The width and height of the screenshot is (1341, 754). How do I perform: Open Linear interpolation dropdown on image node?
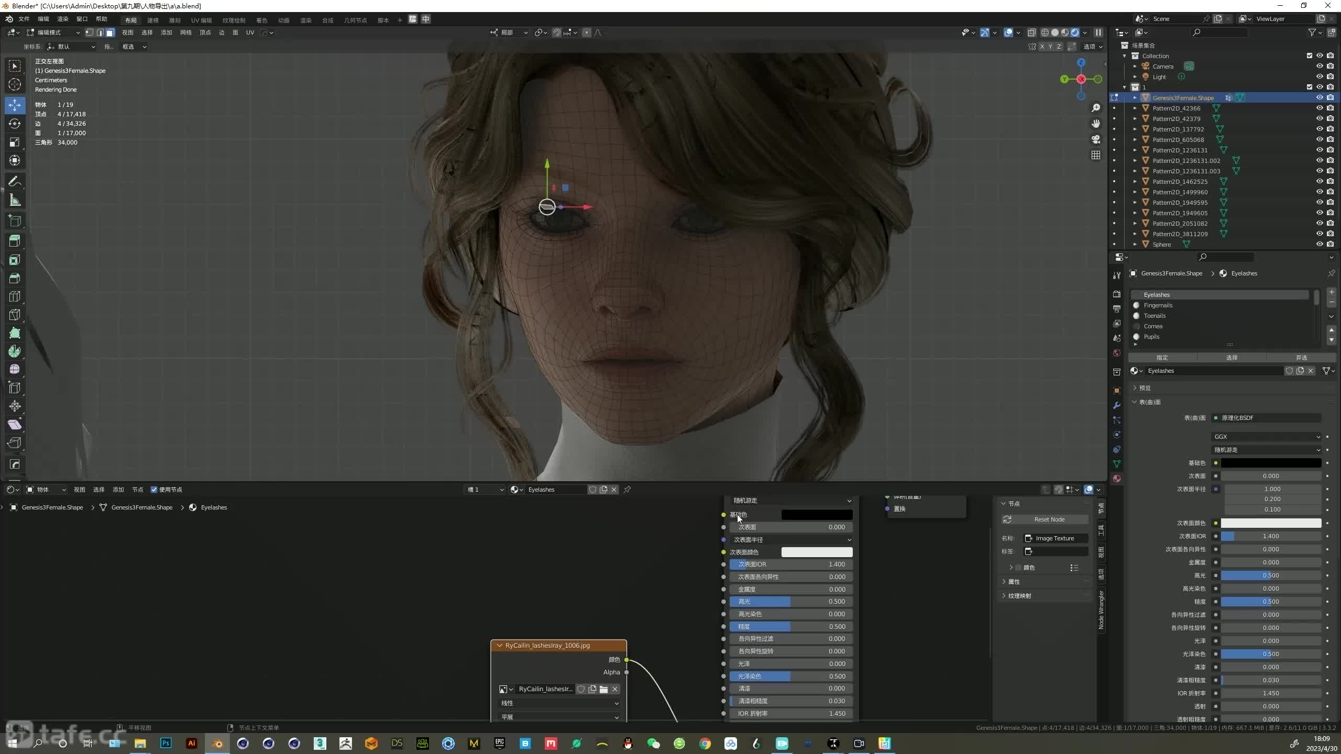(x=559, y=703)
